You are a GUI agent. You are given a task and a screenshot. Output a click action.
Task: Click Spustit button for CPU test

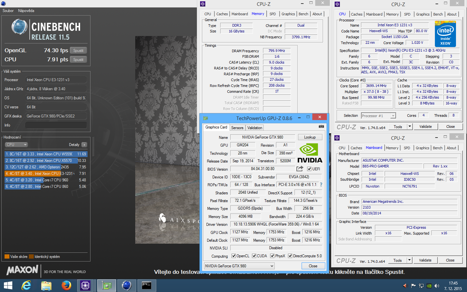[78, 60]
